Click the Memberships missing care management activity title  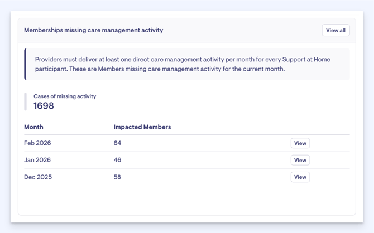93,30
